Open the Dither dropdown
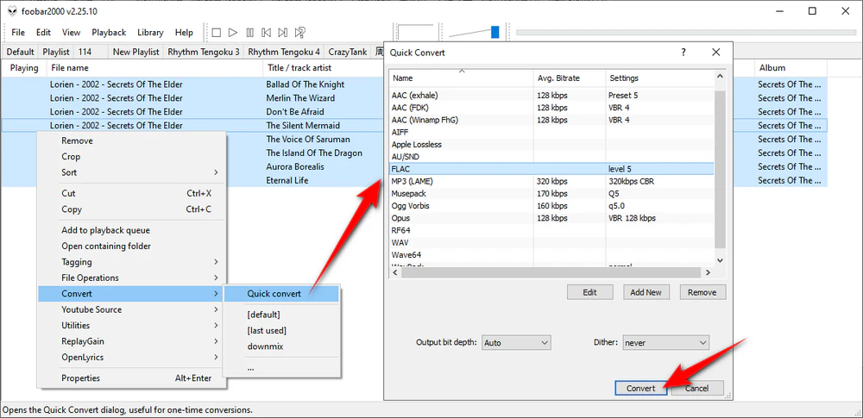 (666, 343)
